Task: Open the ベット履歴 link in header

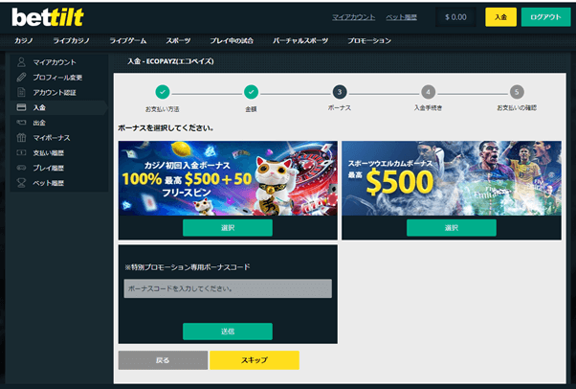Action: (401, 17)
